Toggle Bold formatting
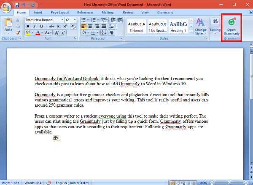The width and height of the screenshot is (253, 185). pyautogui.click(x=28, y=26)
